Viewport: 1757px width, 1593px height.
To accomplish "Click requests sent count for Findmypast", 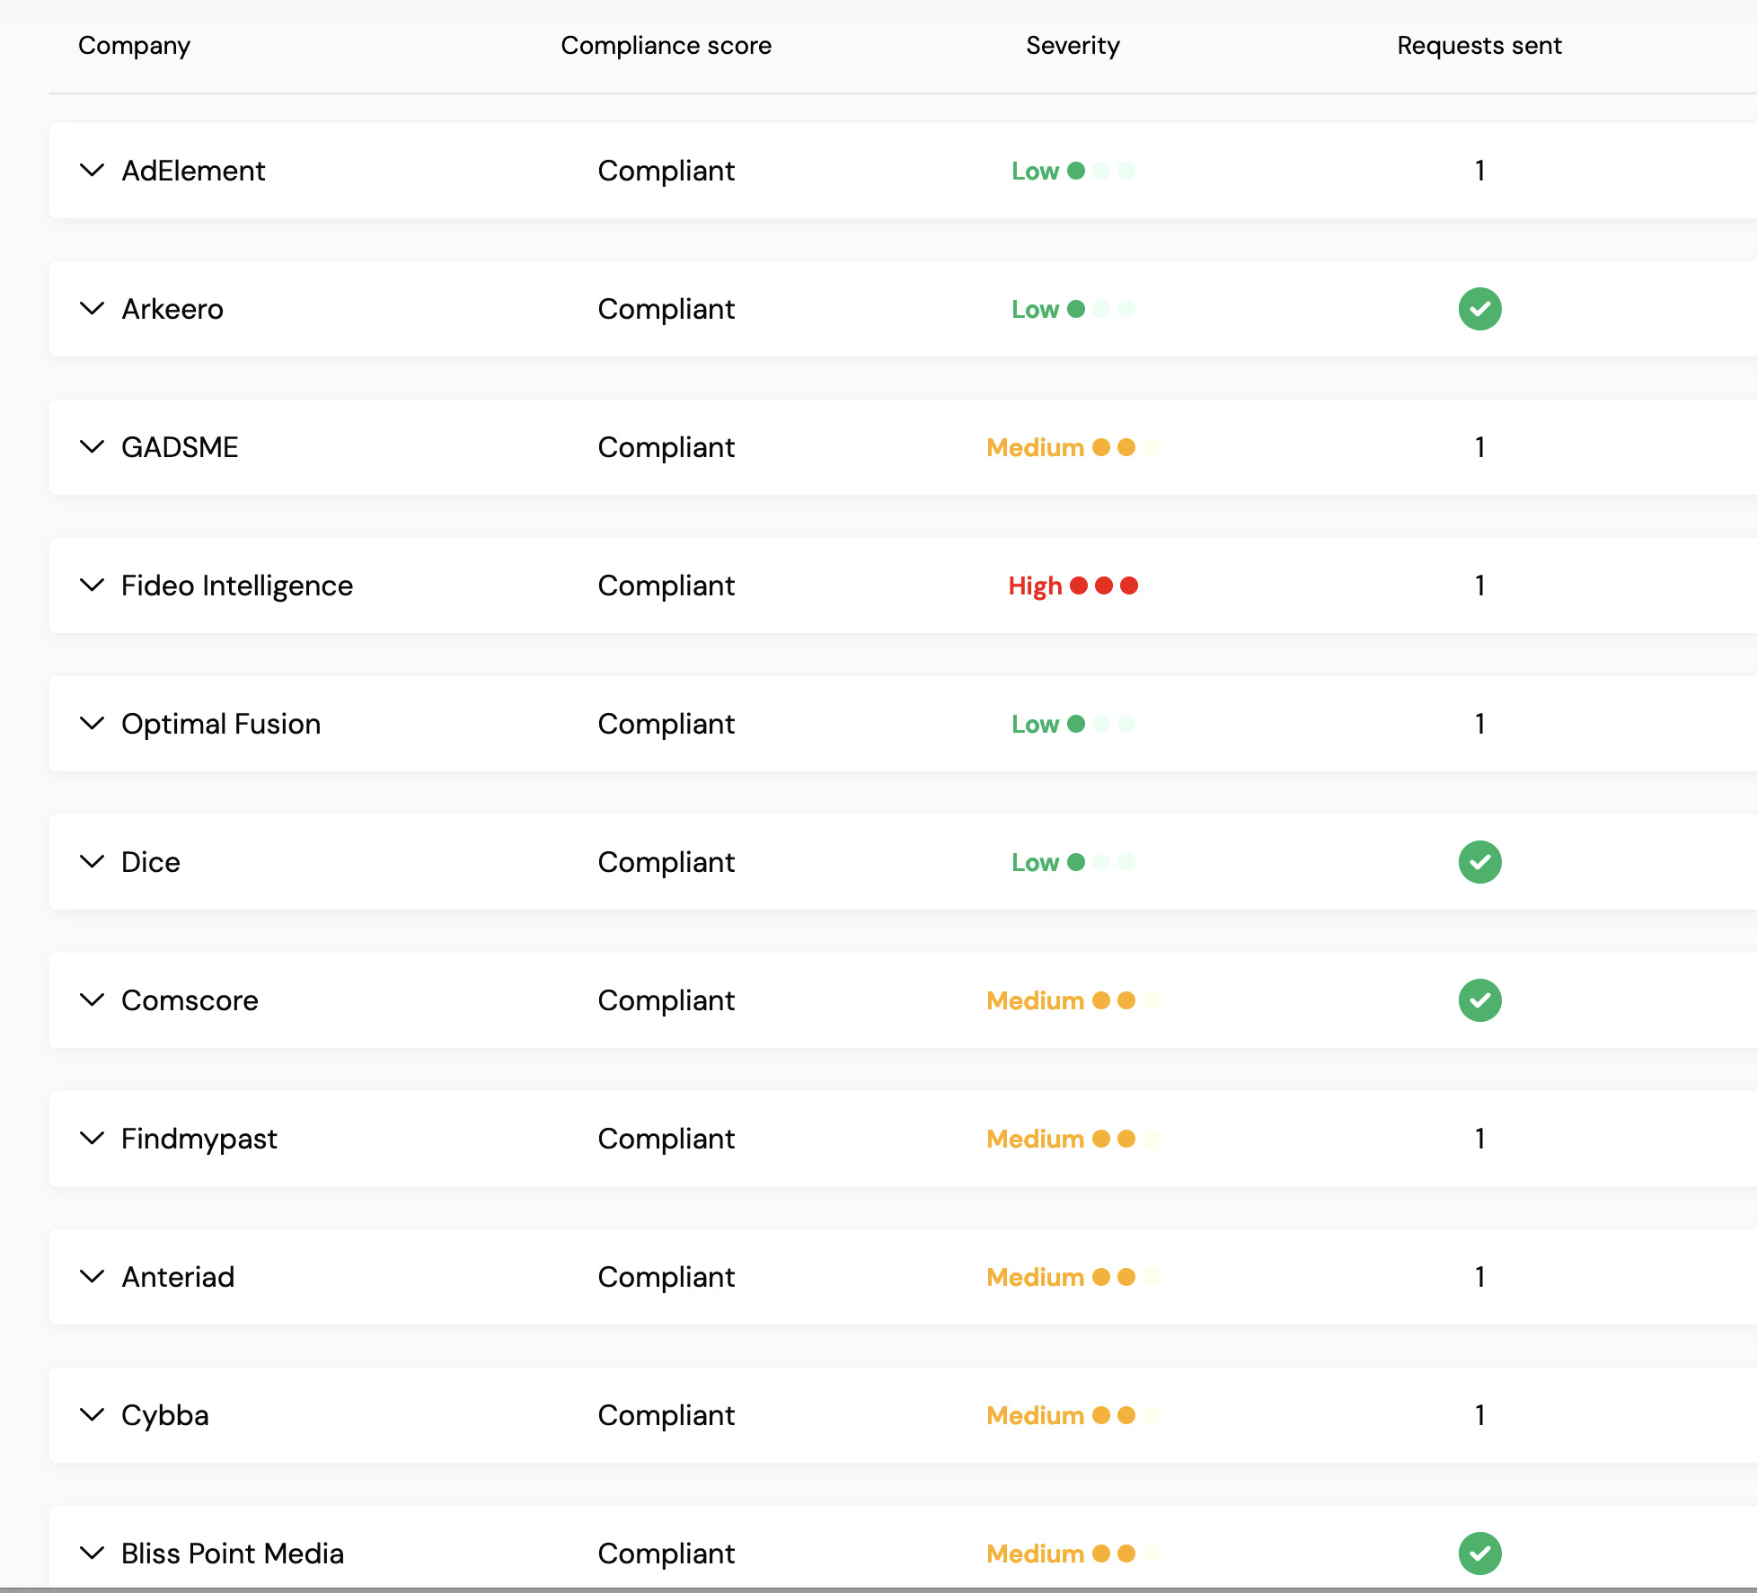I will coord(1479,1139).
